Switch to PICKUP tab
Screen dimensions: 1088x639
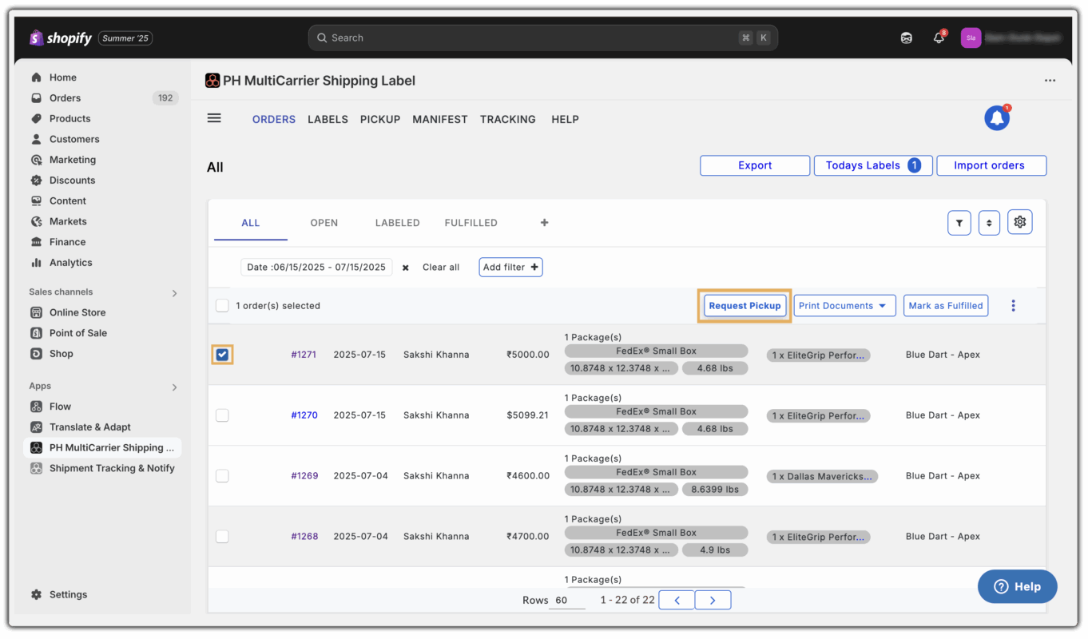380,119
